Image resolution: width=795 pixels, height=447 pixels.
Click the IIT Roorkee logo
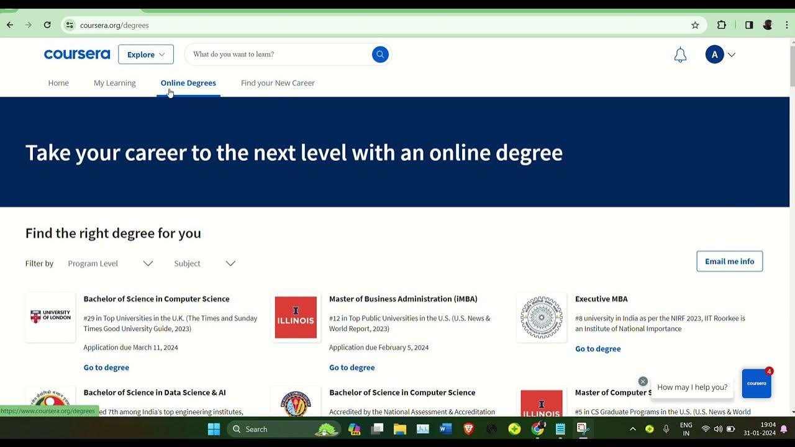[x=542, y=317]
